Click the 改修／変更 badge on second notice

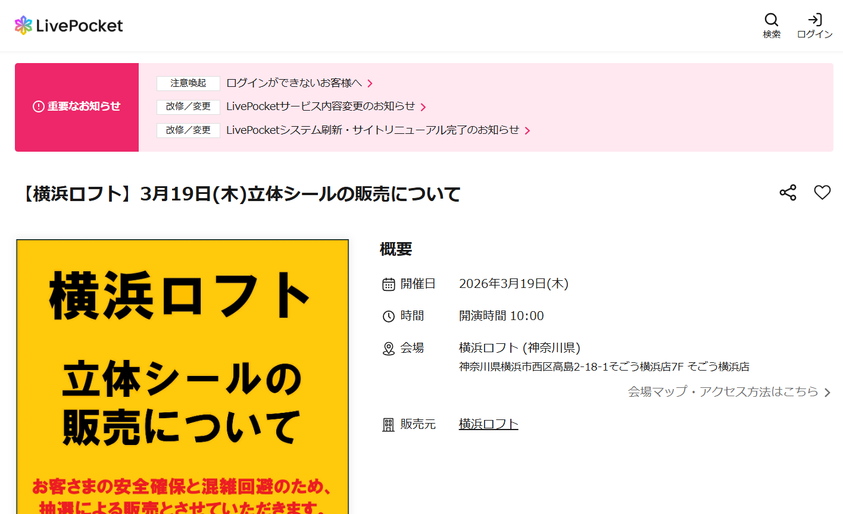coord(188,107)
